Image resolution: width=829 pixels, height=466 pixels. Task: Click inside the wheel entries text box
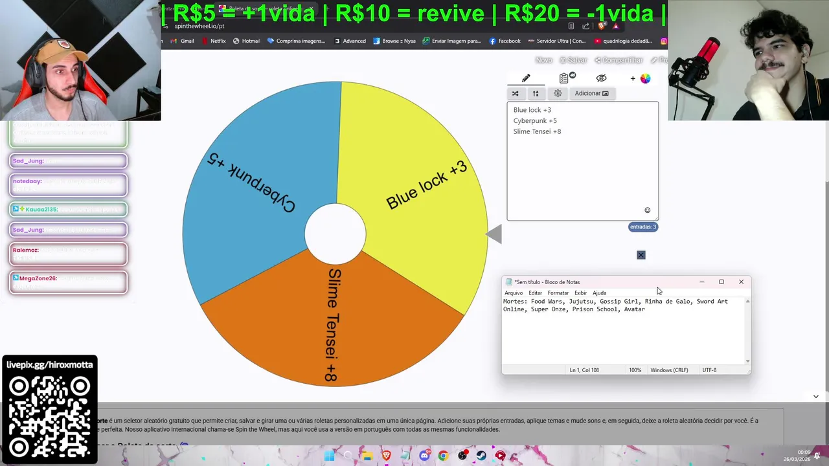click(x=582, y=162)
